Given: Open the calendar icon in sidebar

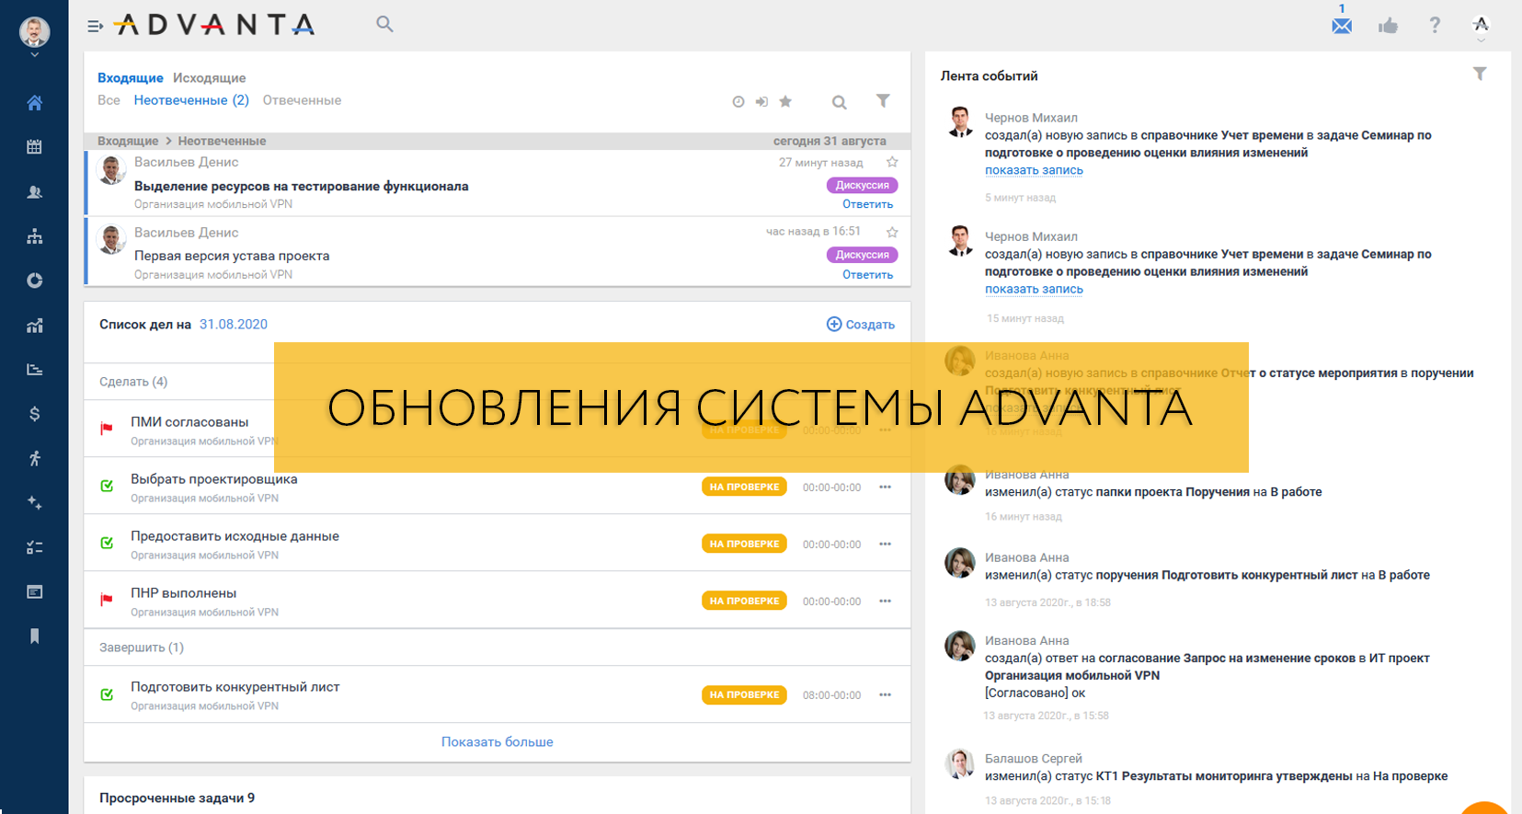Looking at the screenshot, I should [x=34, y=147].
